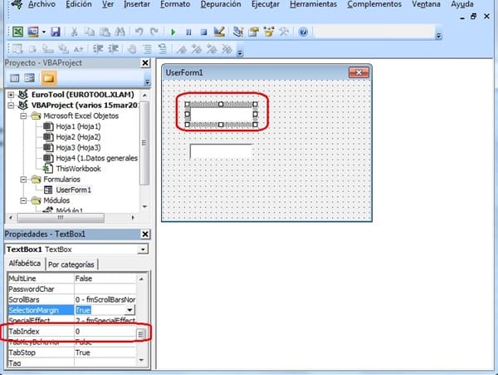The image size is (498, 375).
Task: Select Hoja2 (Hoja2) in project tree
Action: pyautogui.click(x=78, y=137)
